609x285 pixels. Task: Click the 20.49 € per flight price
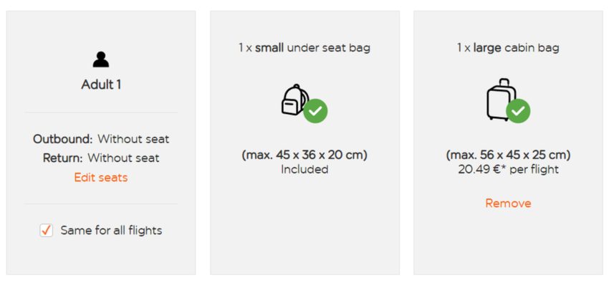click(x=508, y=169)
